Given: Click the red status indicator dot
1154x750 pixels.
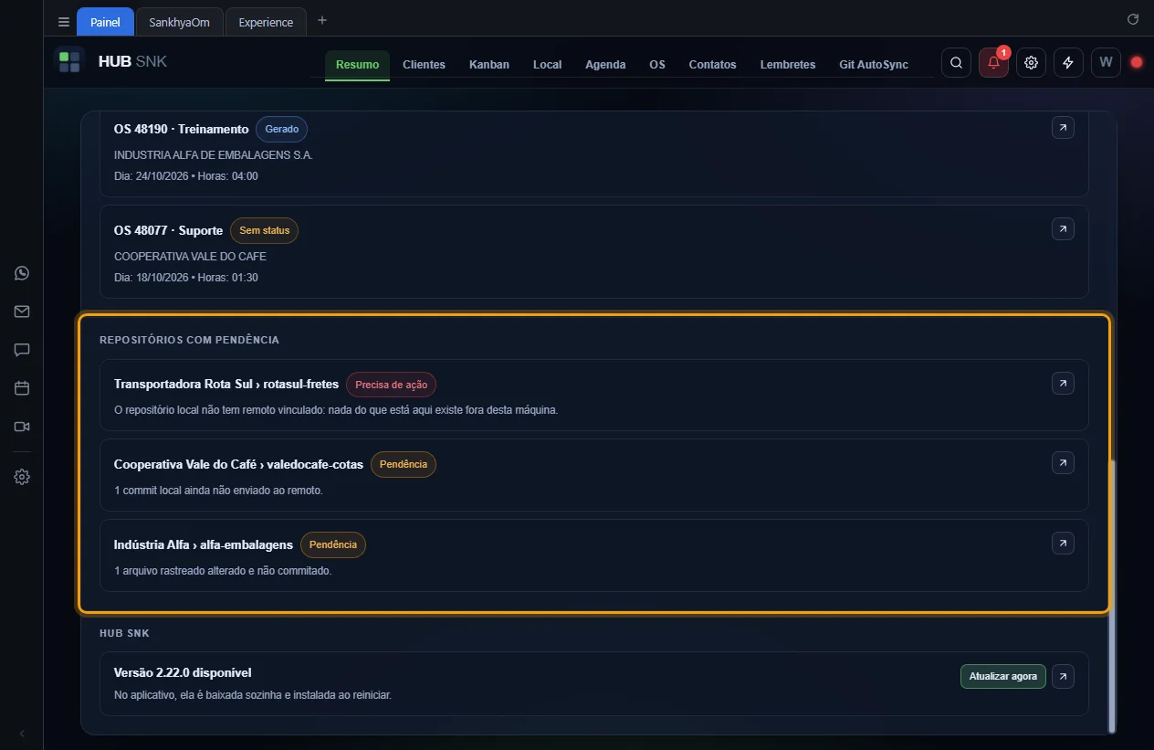Looking at the screenshot, I should 1137,62.
